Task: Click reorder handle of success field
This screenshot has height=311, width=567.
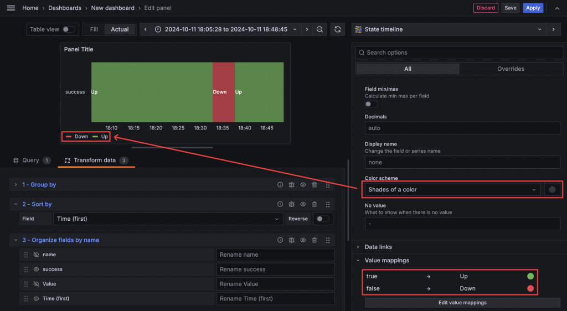Action: click(x=26, y=269)
